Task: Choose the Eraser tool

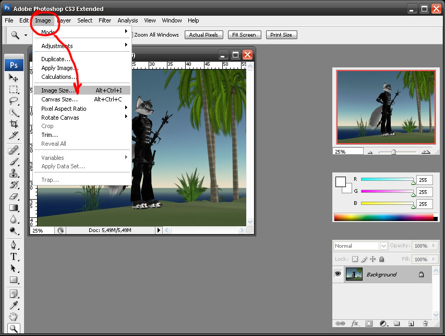Action: click(x=14, y=196)
